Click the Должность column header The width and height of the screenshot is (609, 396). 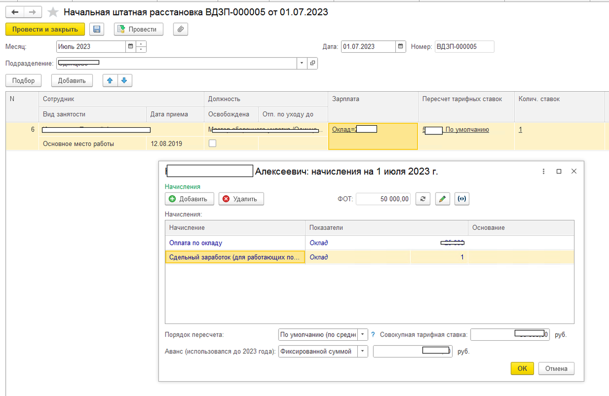(x=265, y=99)
